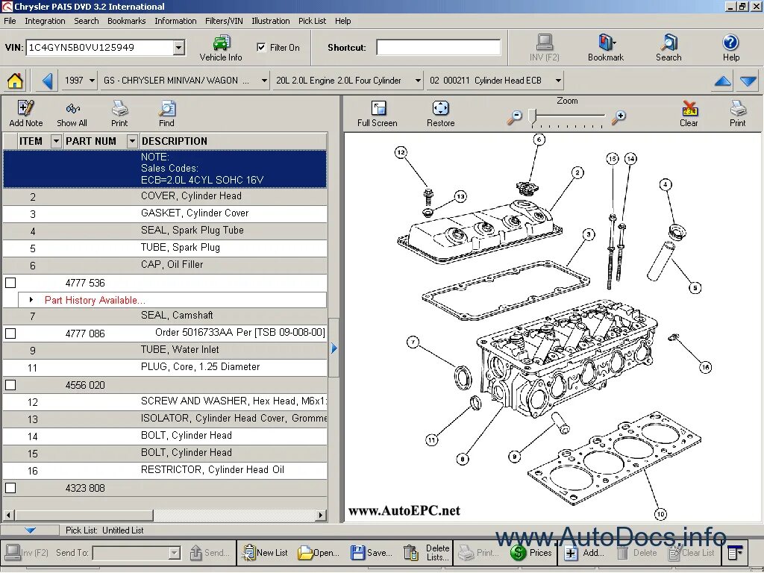Click the Bookmark toolbar icon
764x573 pixels.
coord(606,48)
